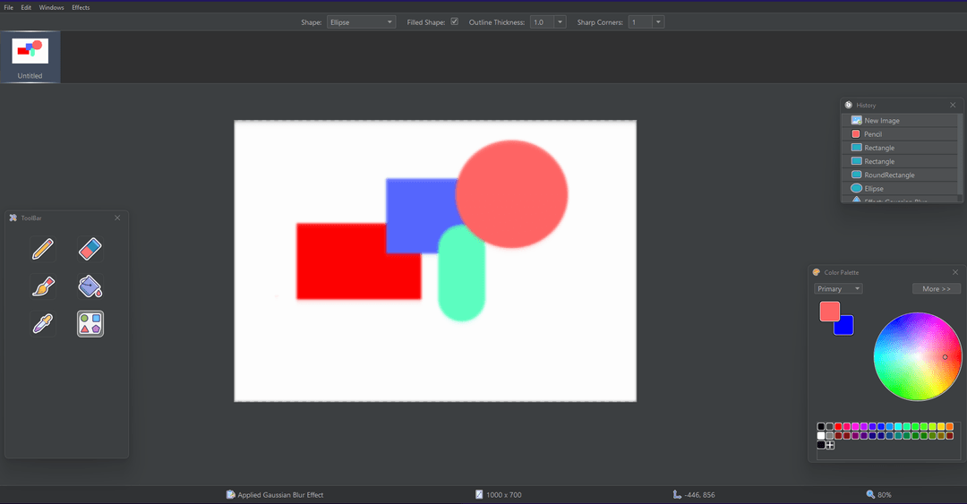Switch to the Untitled image tab
This screenshot has height=504, width=967.
pyautogui.click(x=30, y=56)
